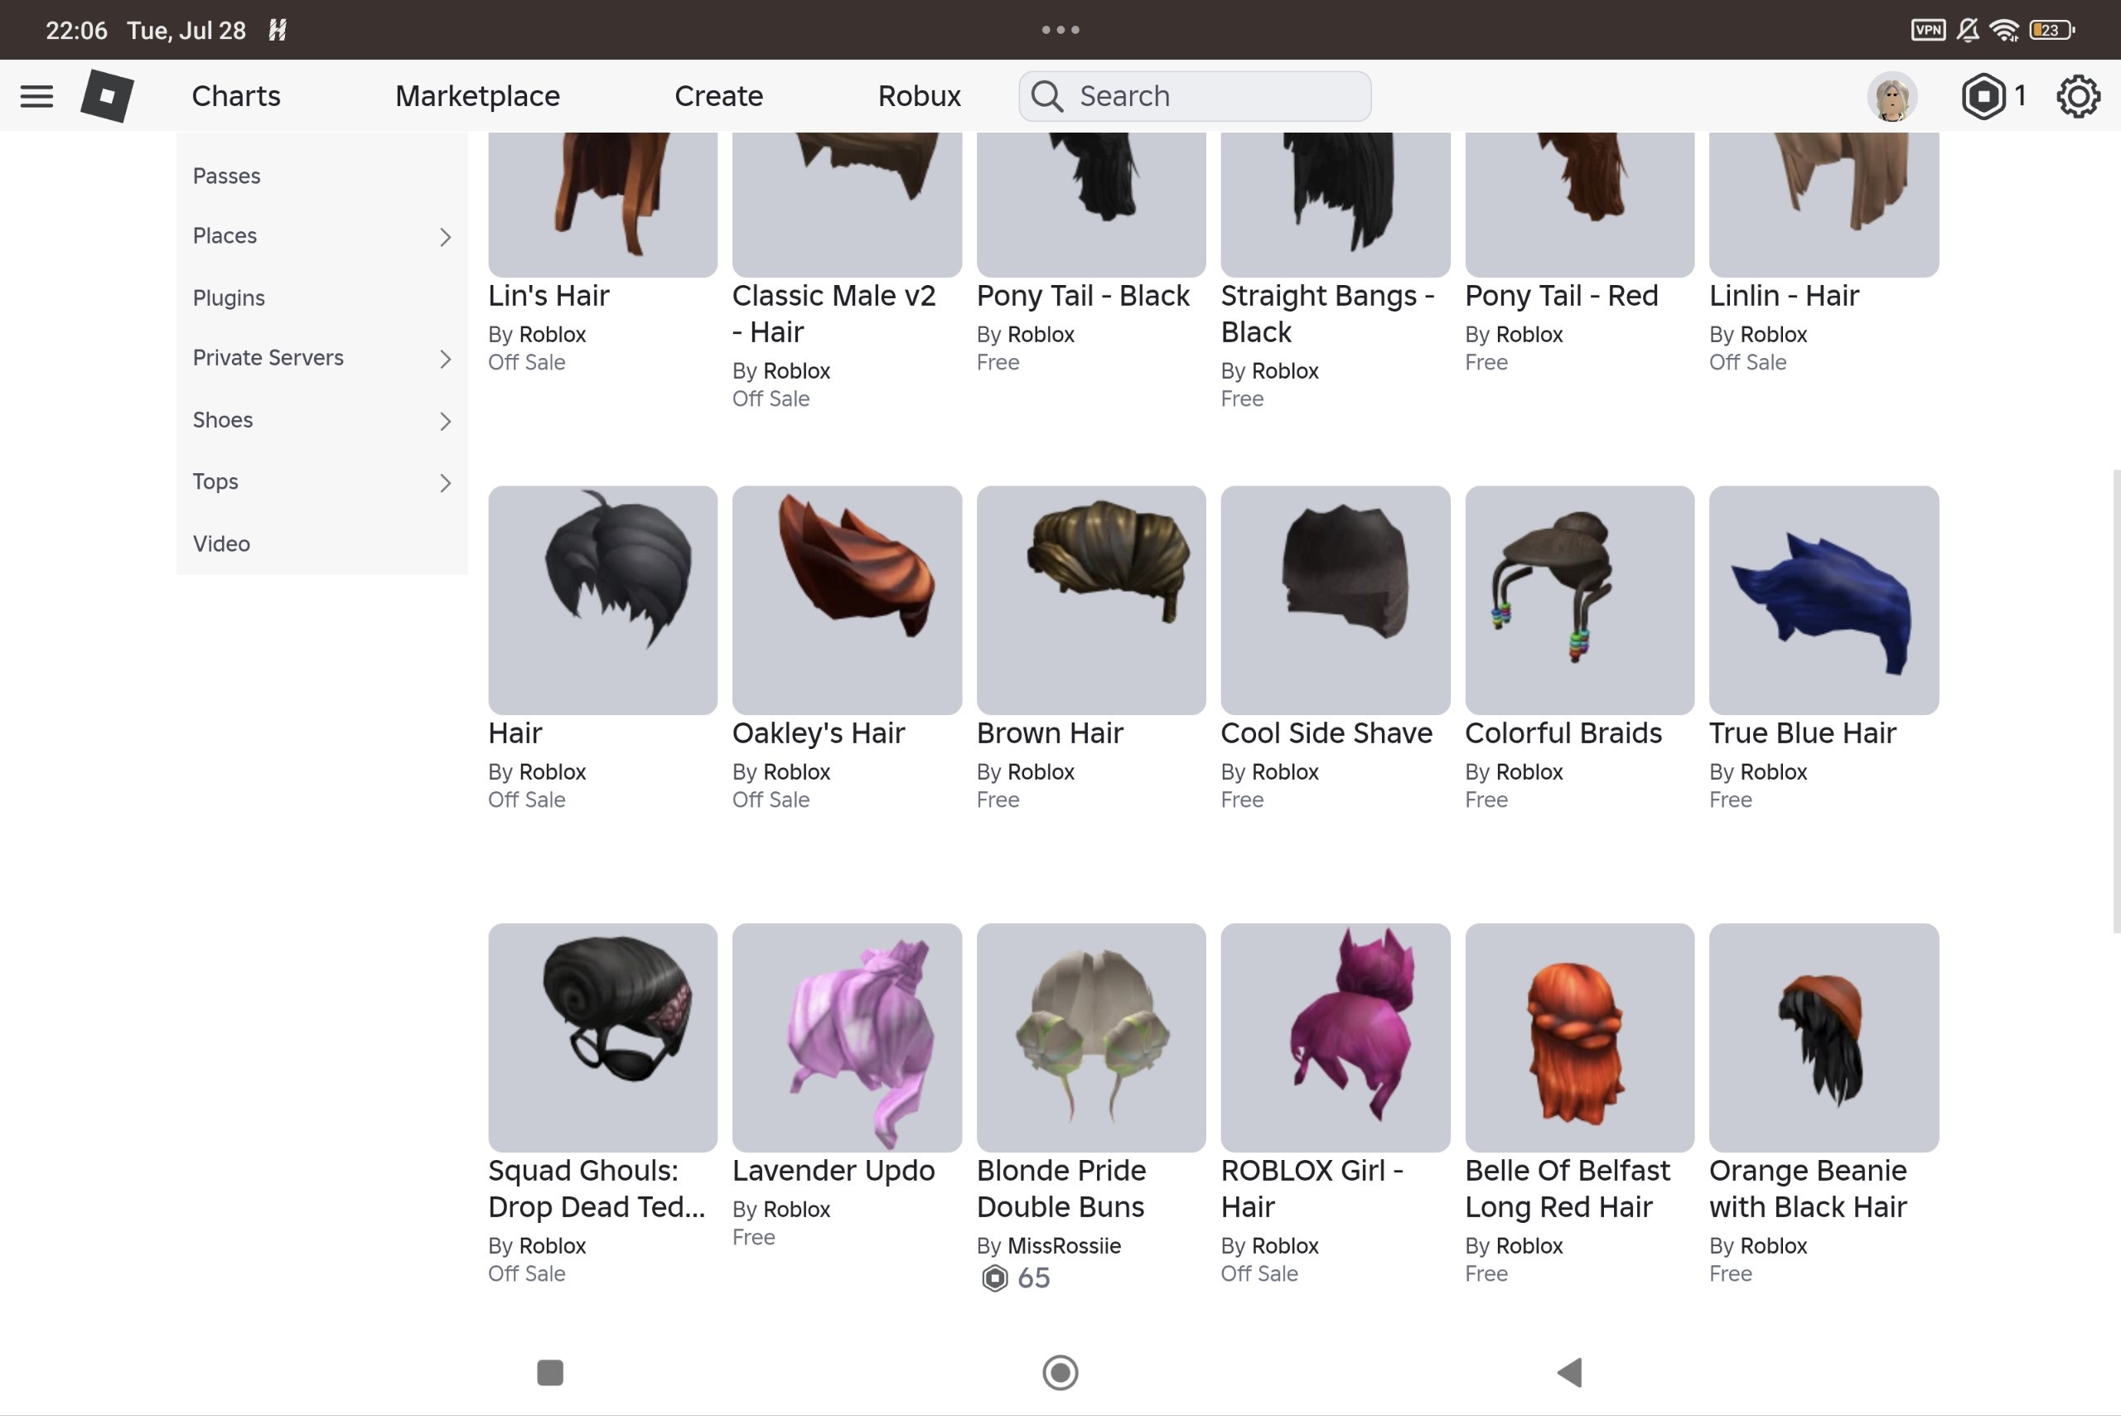Open Blonde Pride Double Buns thumbnail
The image size is (2121, 1416).
(x=1092, y=1037)
